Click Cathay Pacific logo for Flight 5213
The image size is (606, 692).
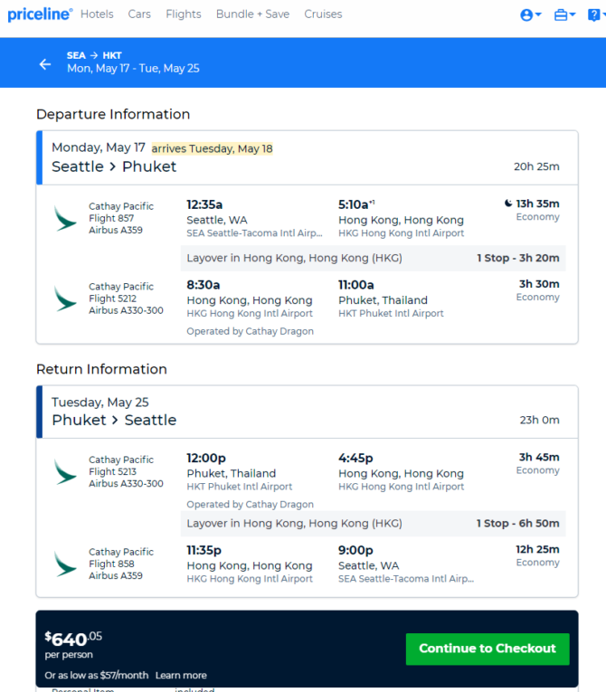point(65,471)
